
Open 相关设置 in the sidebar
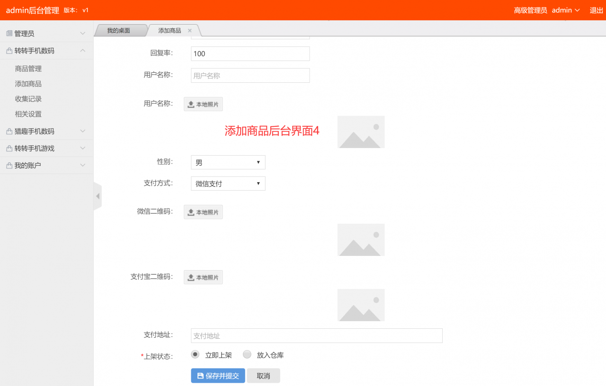[x=28, y=114]
